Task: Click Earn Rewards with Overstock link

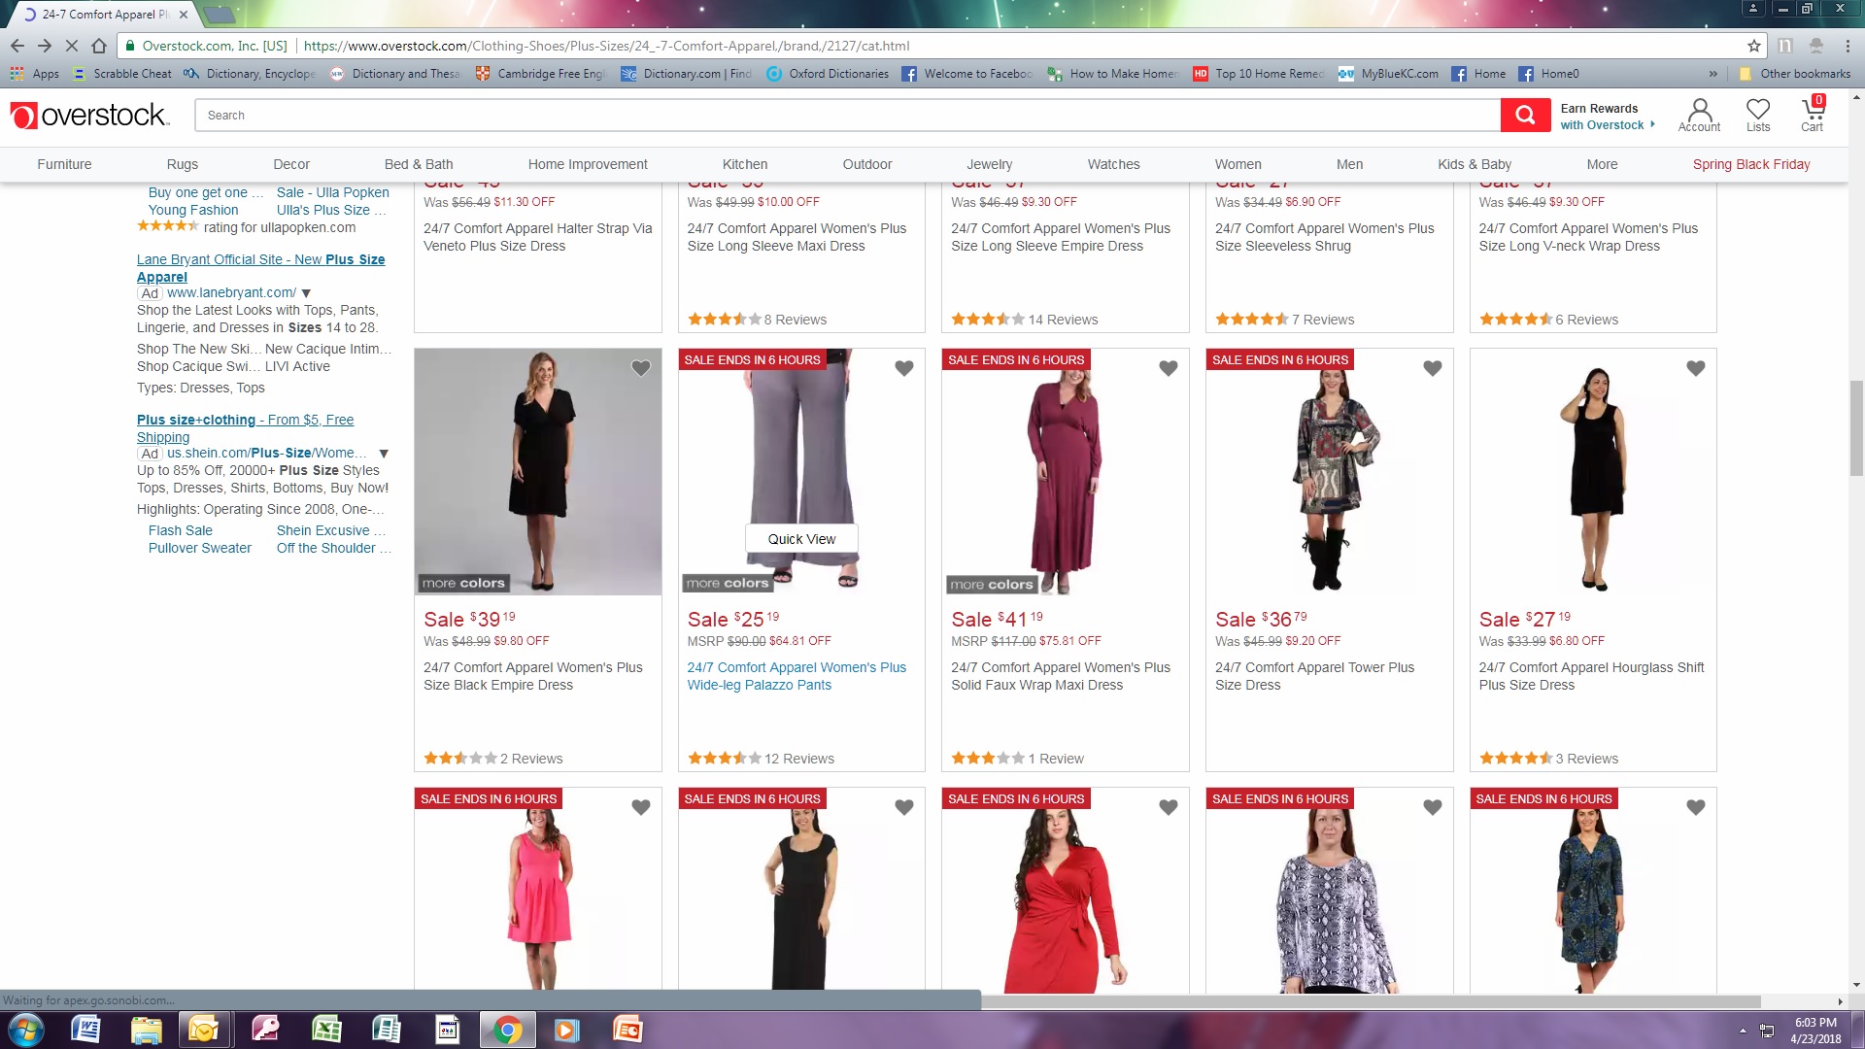Action: tap(1607, 117)
